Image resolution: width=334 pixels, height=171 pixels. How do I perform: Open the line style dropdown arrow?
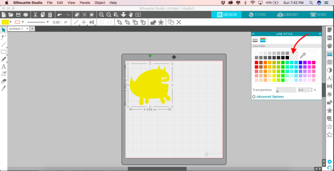(48, 22)
